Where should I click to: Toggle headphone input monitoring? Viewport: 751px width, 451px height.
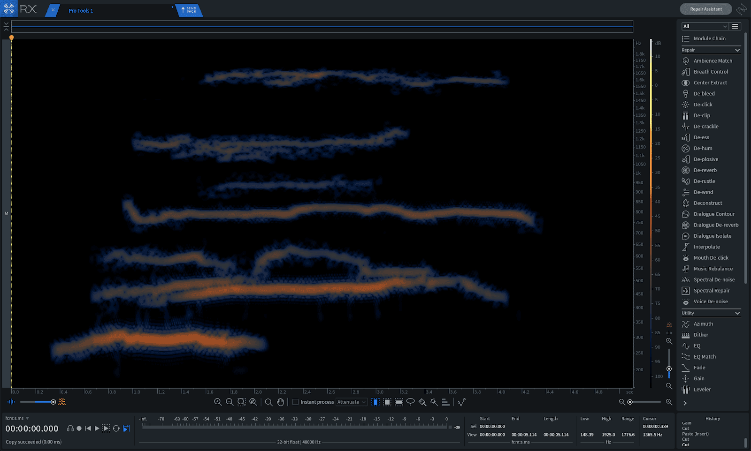[70, 428]
